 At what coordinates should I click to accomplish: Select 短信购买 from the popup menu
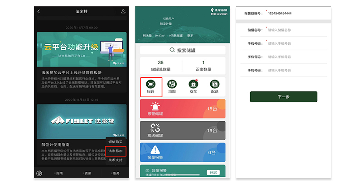point(115,142)
